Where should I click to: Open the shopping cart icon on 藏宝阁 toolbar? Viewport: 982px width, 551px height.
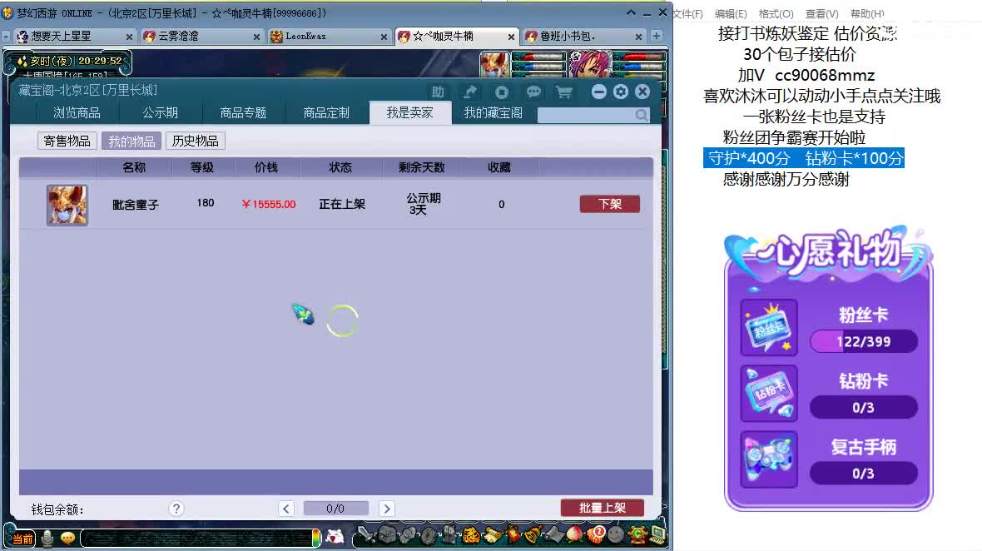[x=565, y=92]
